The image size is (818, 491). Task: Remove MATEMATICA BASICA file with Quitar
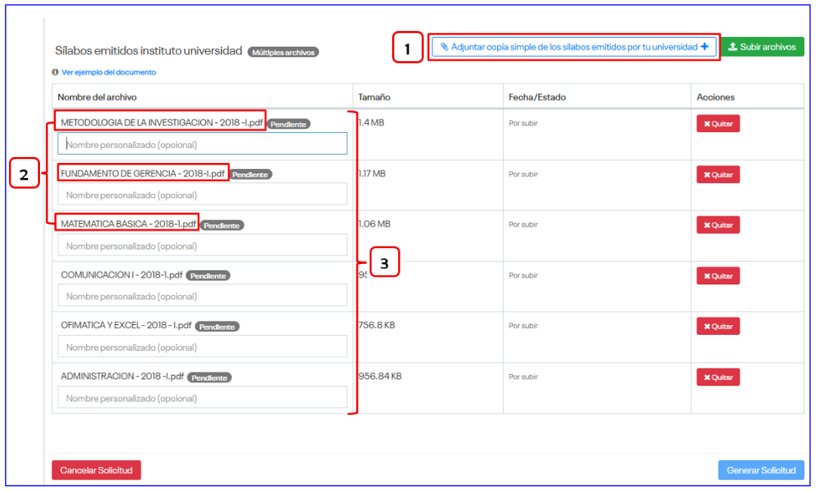[x=718, y=225]
